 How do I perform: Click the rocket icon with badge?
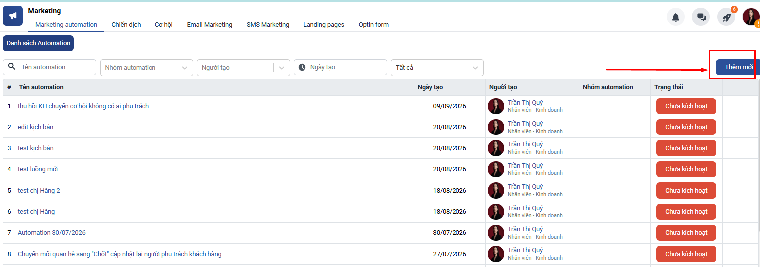pyautogui.click(x=727, y=17)
